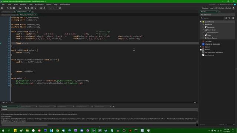This screenshot has width=237, height=133.
Task: Click the output horizontal scrollbar thumb
Action: pyautogui.click(x=25, y=125)
